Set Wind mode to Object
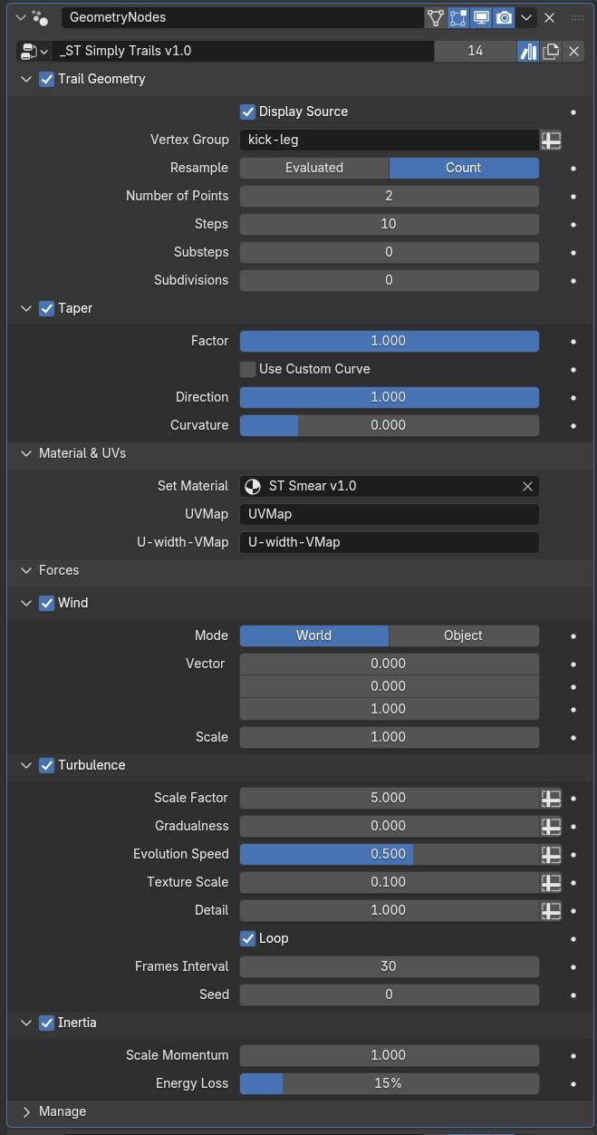Screen dimensions: 597x1135 [464, 635]
